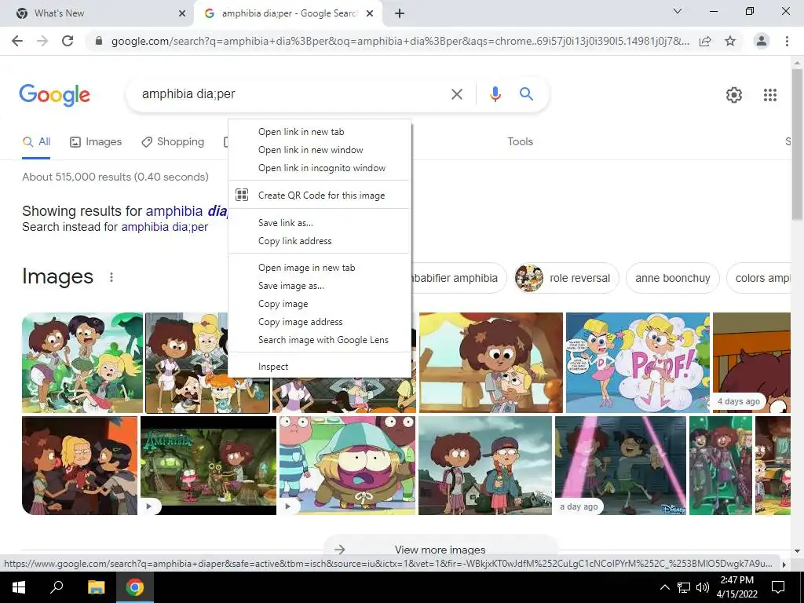The image size is (804, 603).
Task: Open File Explorer from taskbar
Action: pyautogui.click(x=96, y=587)
